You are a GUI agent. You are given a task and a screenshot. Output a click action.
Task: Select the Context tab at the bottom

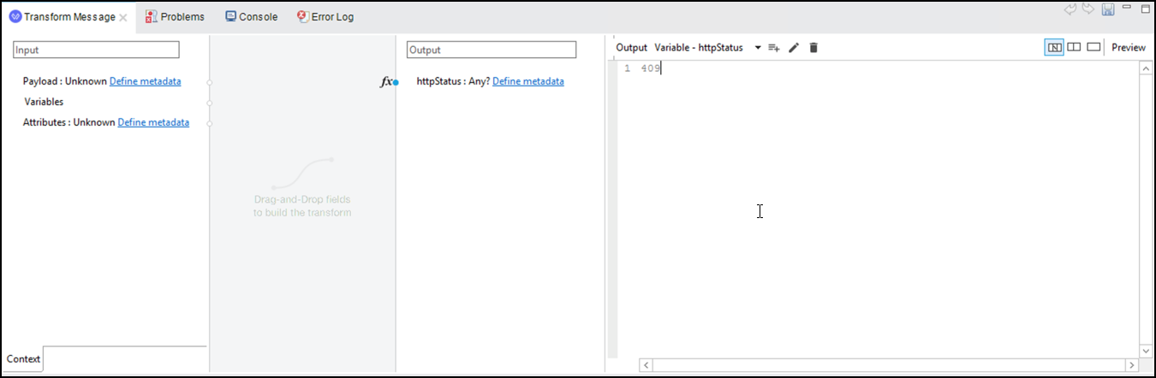tap(23, 359)
